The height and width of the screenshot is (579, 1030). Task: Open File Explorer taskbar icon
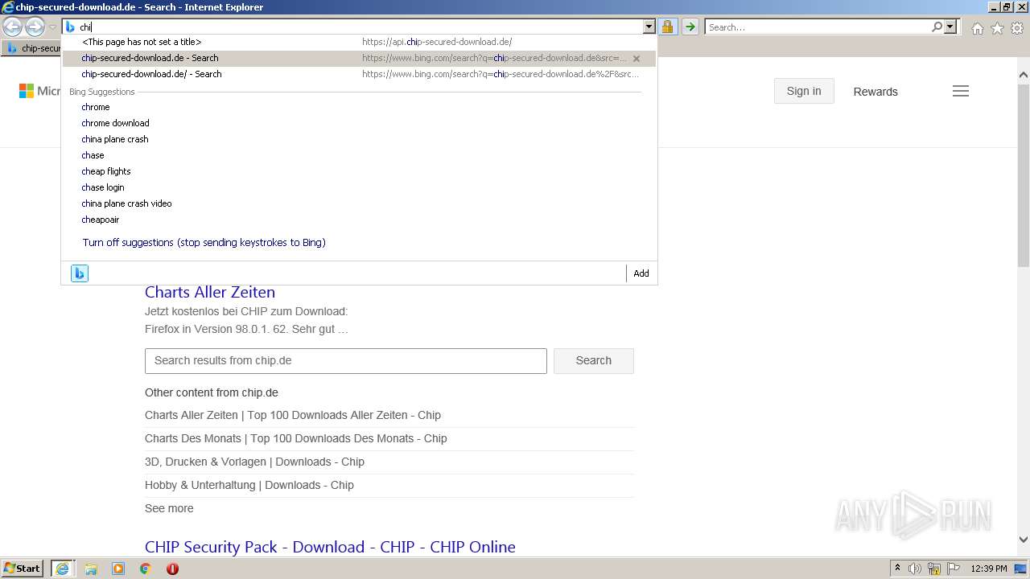tap(91, 569)
